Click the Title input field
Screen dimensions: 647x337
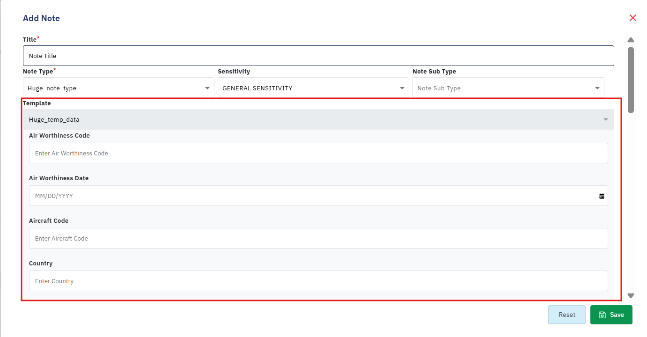coord(318,56)
